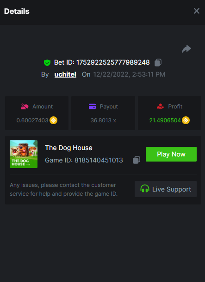
Task: Click the red Profit hand icon
Action: tap(161, 107)
